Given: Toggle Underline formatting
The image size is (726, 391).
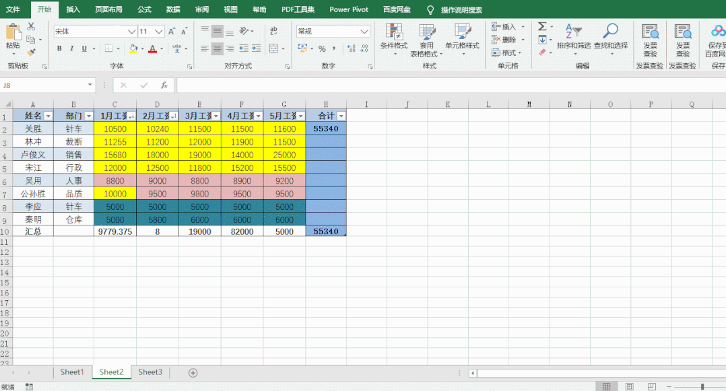Looking at the screenshot, I should [84, 48].
